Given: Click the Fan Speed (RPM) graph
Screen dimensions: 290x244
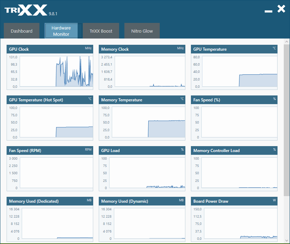Looking at the screenshot, I should pos(56,173).
